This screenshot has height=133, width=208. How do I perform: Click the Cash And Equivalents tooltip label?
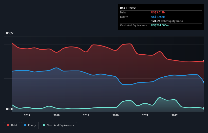tap(134, 25)
